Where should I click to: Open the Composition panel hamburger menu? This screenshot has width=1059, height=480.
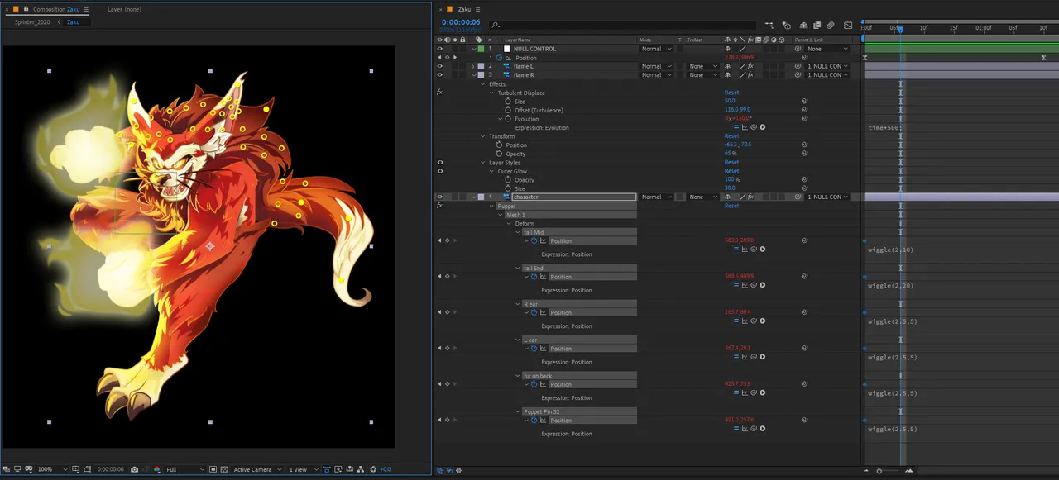[87, 9]
